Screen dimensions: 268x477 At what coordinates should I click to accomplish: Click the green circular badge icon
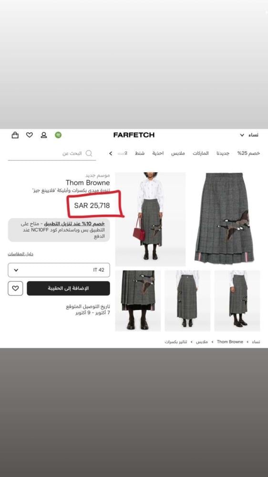click(58, 135)
